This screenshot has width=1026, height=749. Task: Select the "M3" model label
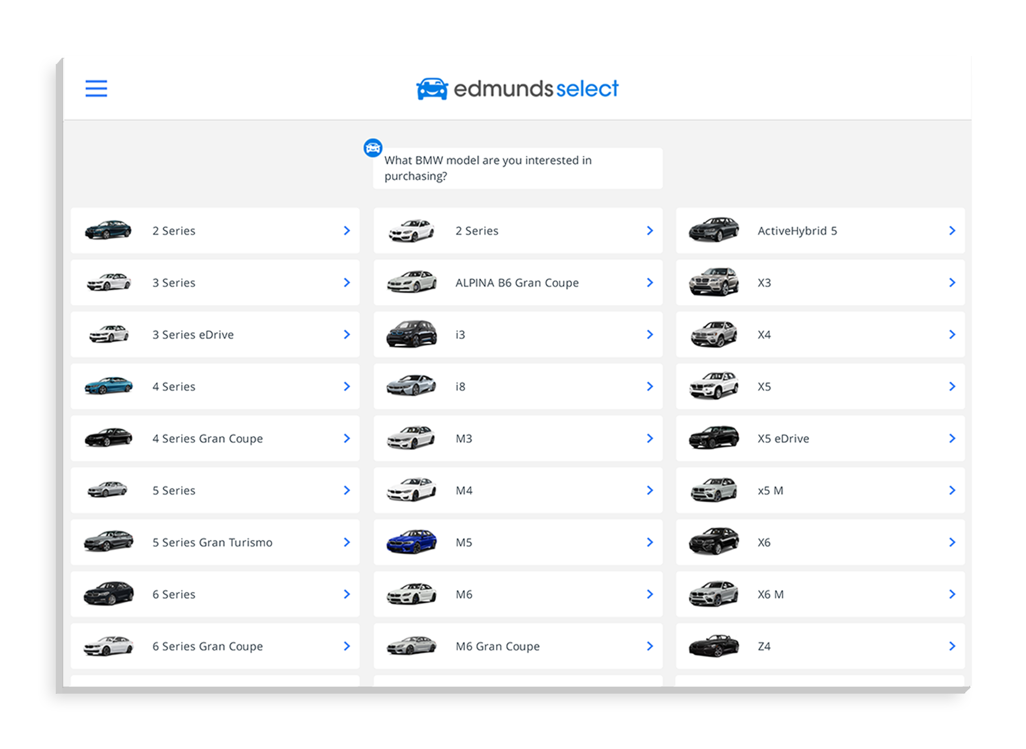(x=464, y=439)
